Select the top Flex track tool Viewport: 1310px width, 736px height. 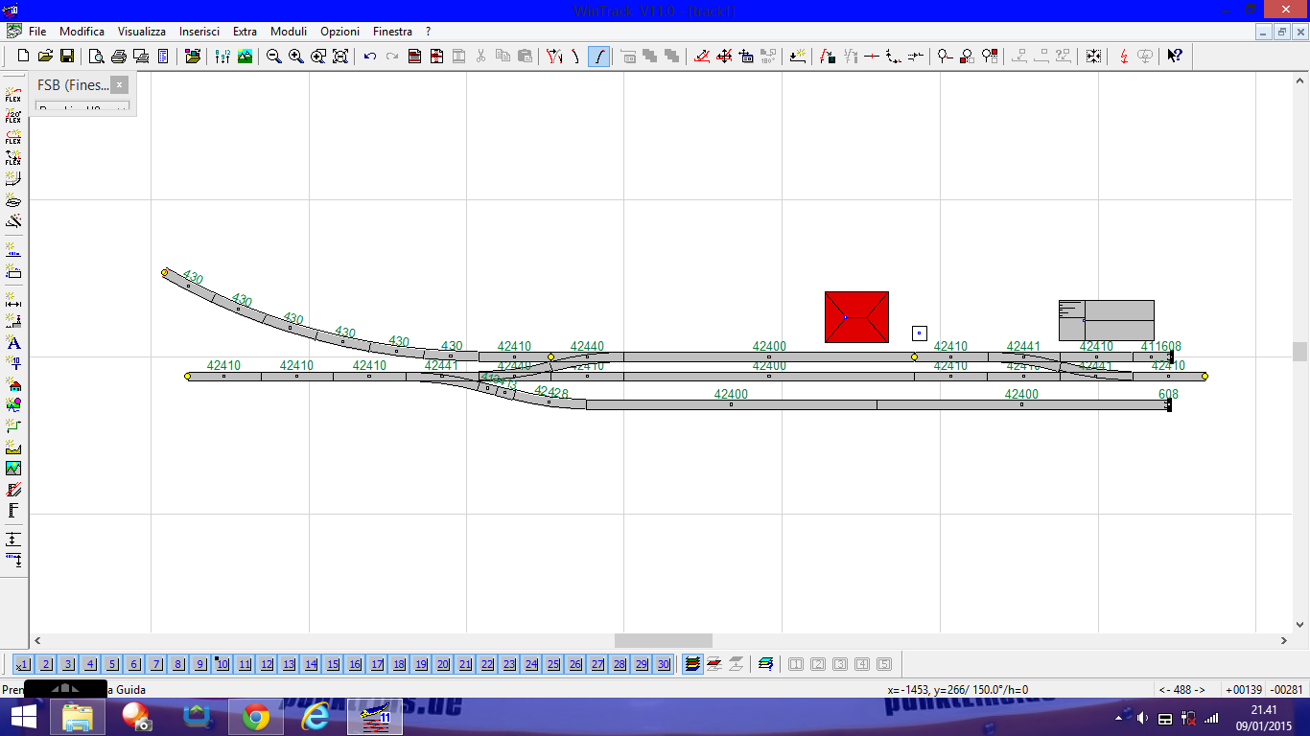(13, 95)
